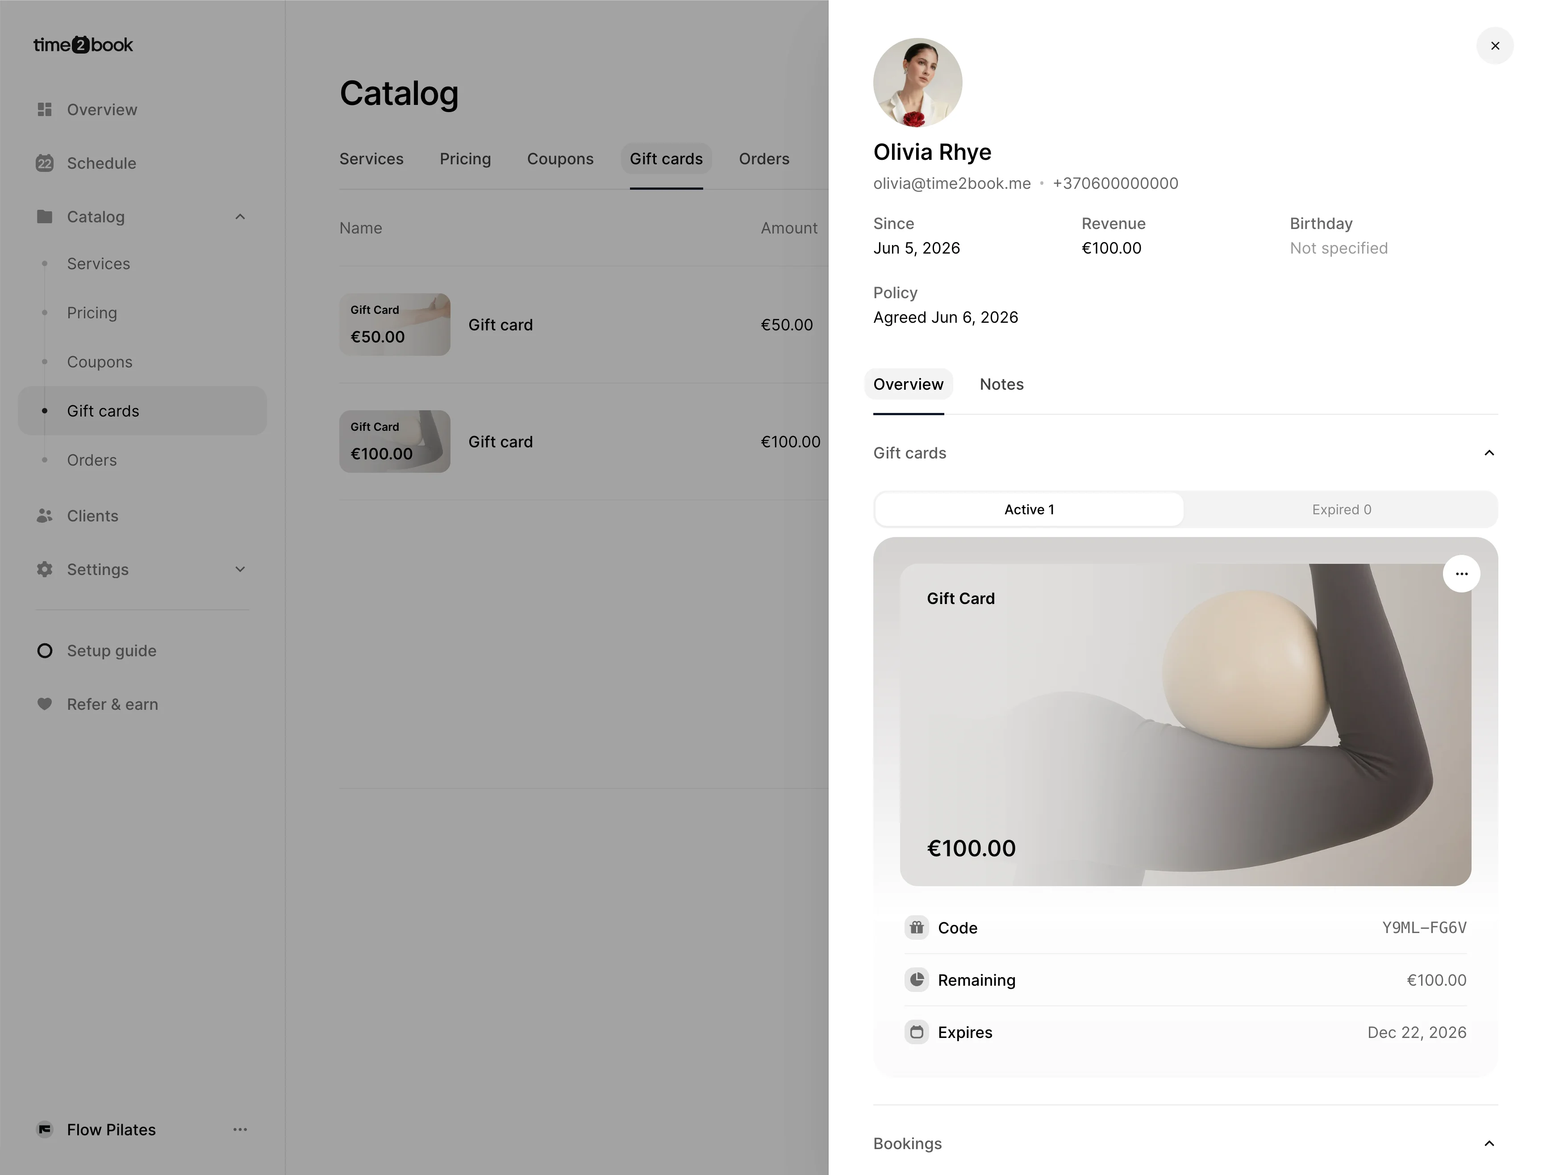The height and width of the screenshot is (1175, 1543).
Task: Click the expiry date Dec 22, 2026
Action: [1416, 1032]
